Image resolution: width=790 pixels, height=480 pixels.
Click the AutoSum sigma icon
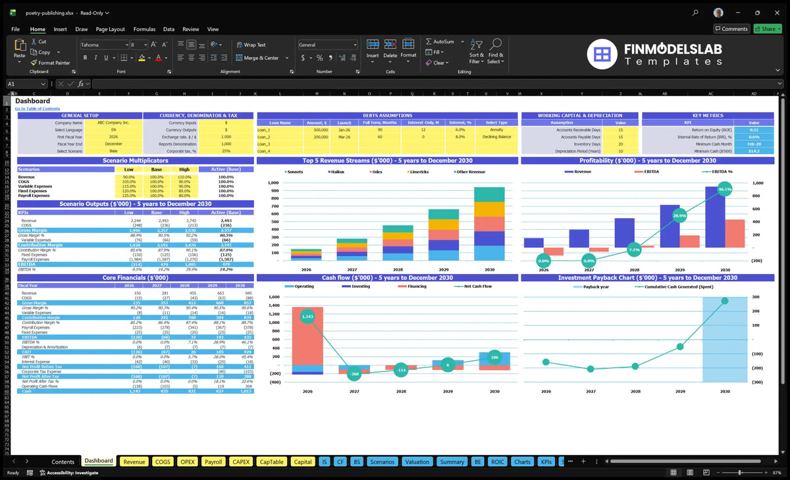tap(429, 41)
